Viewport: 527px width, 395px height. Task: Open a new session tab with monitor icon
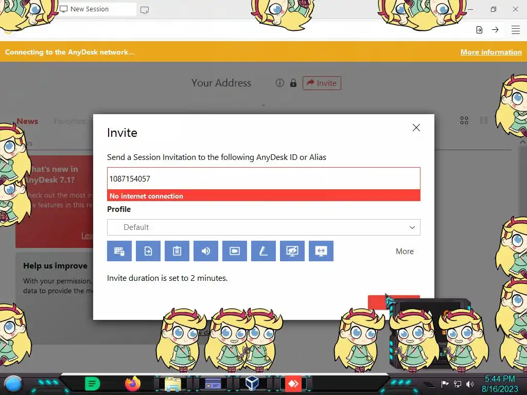coord(145,10)
